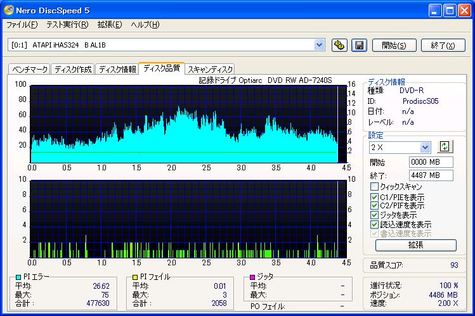The width and height of the screenshot is (475, 316).
Task: Open the drive selection dropdown
Action: pyautogui.click(x=319, y=45)
